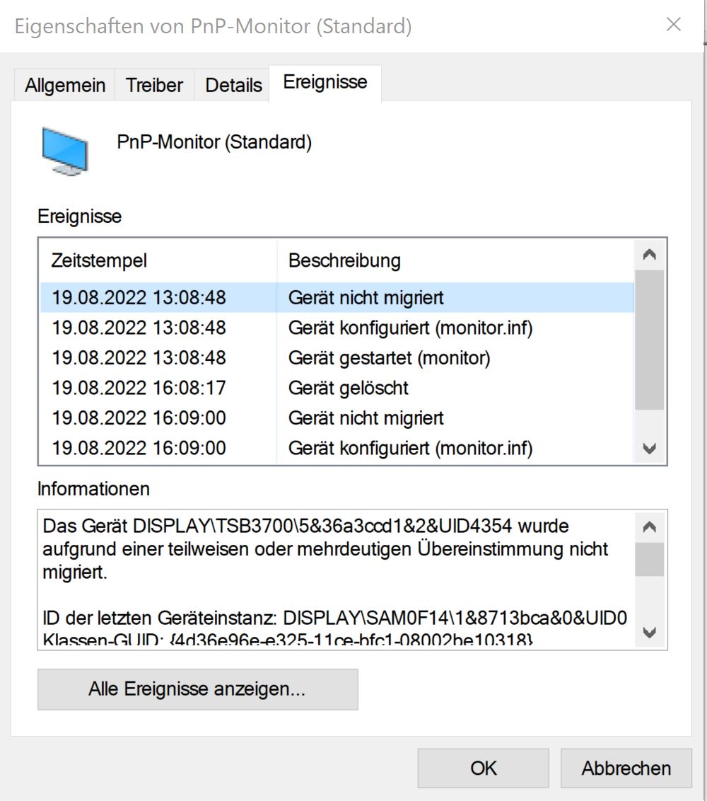This screenshot has height=801, width=707.
Task: Confirm the dialog with OK
Action: click(483, 768)
